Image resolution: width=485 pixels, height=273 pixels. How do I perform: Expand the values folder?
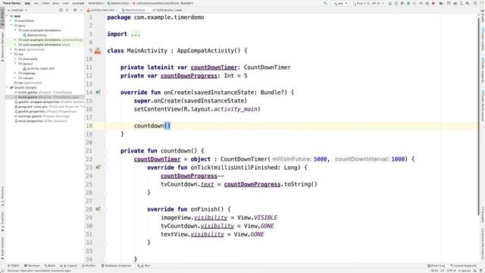click(x=15, y=78)
